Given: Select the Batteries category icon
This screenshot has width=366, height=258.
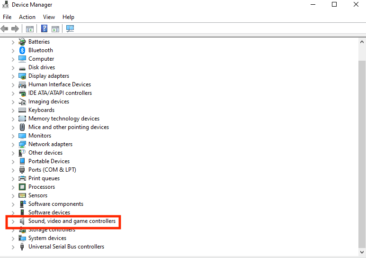Looking at the screenshot, I should coord(22,42).
